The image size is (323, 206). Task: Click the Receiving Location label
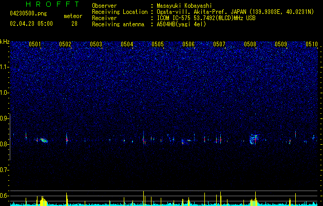(x=120, y=12)
